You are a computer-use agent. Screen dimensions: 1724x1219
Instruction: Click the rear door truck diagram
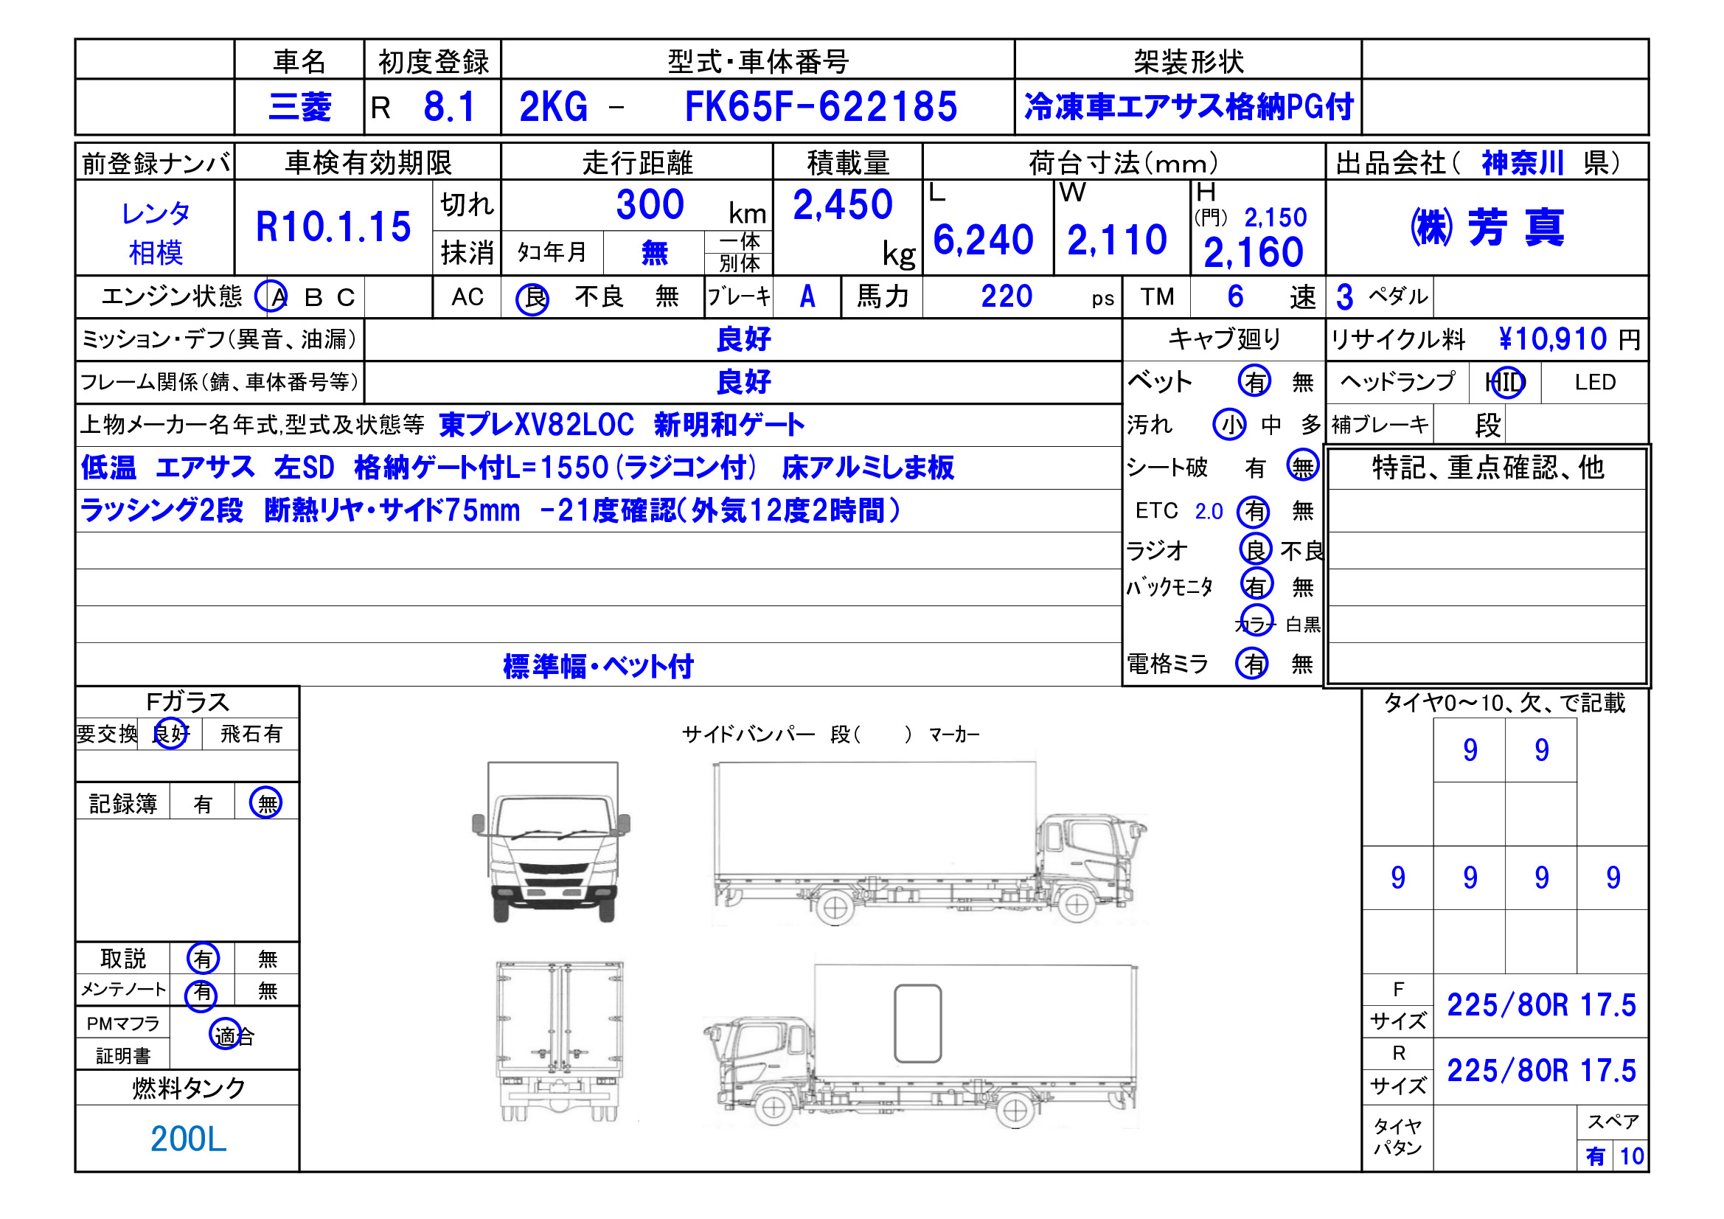(560, 1041)
